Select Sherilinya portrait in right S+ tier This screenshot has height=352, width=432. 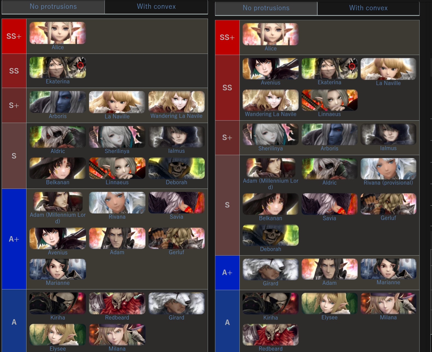270,134
